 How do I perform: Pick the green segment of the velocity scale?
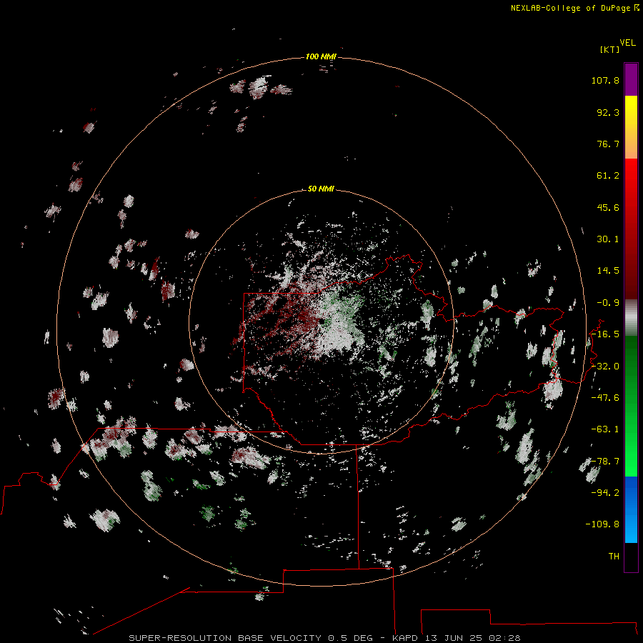(631, 406)
